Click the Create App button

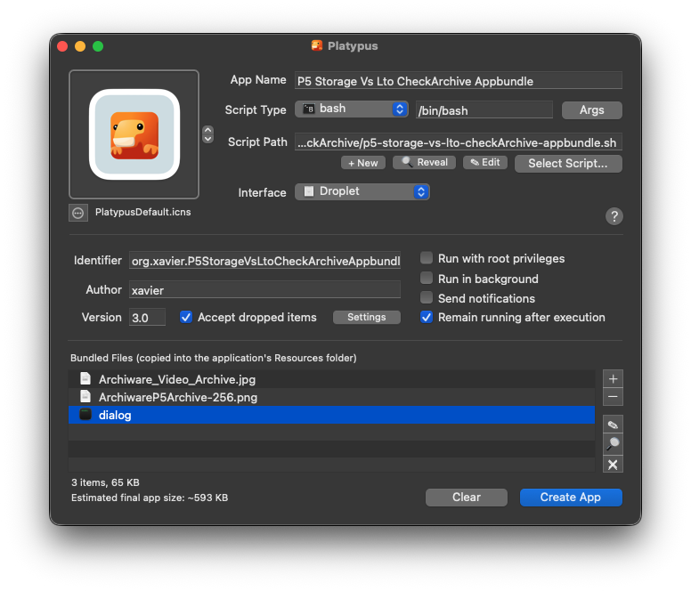(x=571, y=497)
